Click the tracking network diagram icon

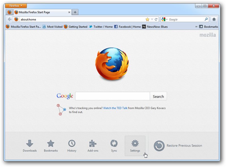[61, 110]
